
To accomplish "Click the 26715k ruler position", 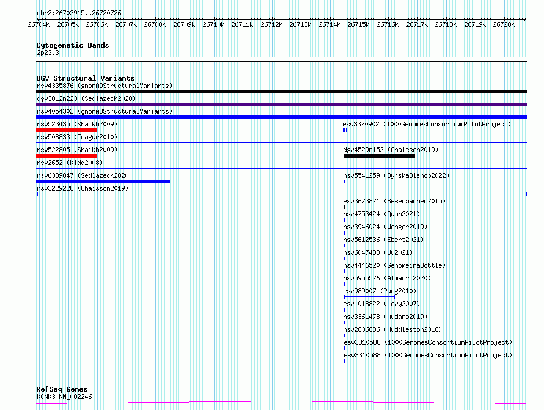I will (358, 24).
